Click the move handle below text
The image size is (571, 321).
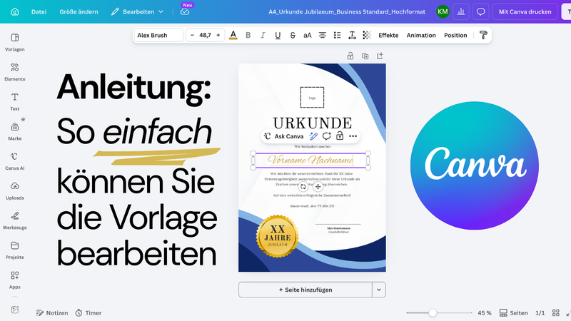(x=318, y=187)
